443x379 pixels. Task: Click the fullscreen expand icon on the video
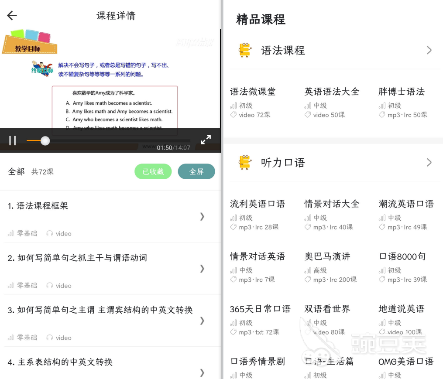(205, 139)
